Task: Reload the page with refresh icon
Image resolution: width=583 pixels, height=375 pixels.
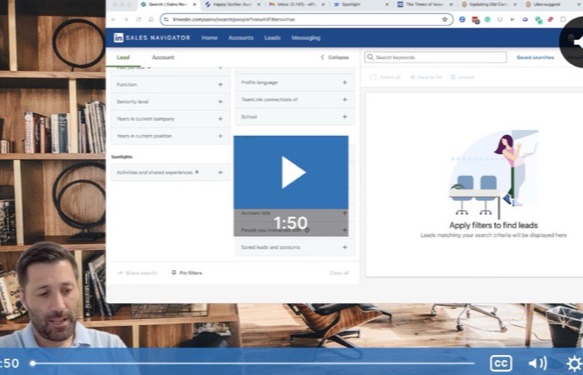Action: tap(139, 19)
